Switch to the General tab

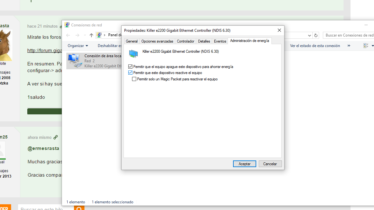point(132,41)
